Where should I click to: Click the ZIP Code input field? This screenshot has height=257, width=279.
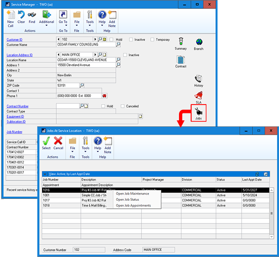pos(67,86)
